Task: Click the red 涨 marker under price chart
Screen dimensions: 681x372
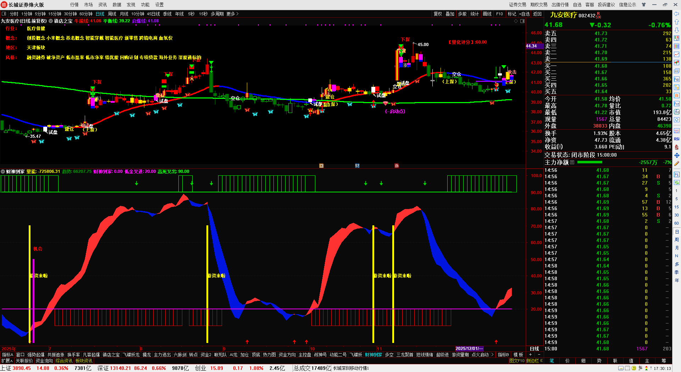Action: [x=397, y=166]
